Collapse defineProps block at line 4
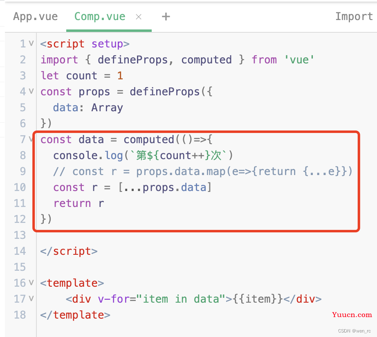 point(31,91)
